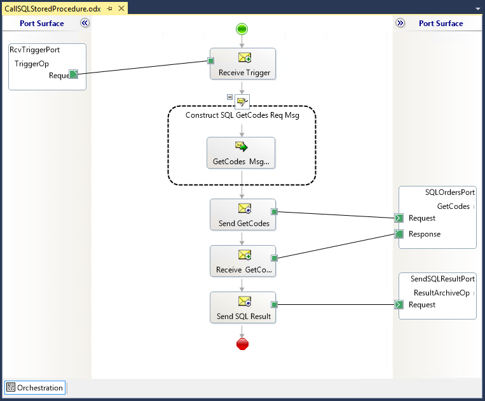Switch to the Orchestration view tab
Screen dimensions: 485x401
pyautogui.click(x=35, y=388)
